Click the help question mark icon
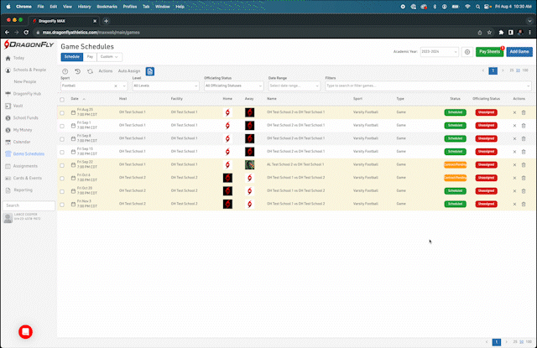This screenshot has height=348, width=537. coord(65,71)
